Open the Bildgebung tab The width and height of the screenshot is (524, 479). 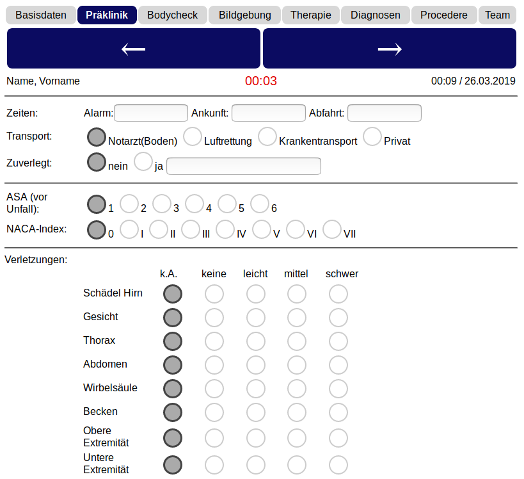(x=244, y=15)
